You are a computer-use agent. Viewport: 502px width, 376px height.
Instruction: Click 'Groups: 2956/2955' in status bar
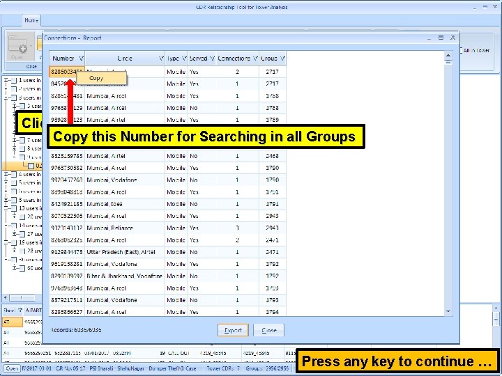[267, 368]
